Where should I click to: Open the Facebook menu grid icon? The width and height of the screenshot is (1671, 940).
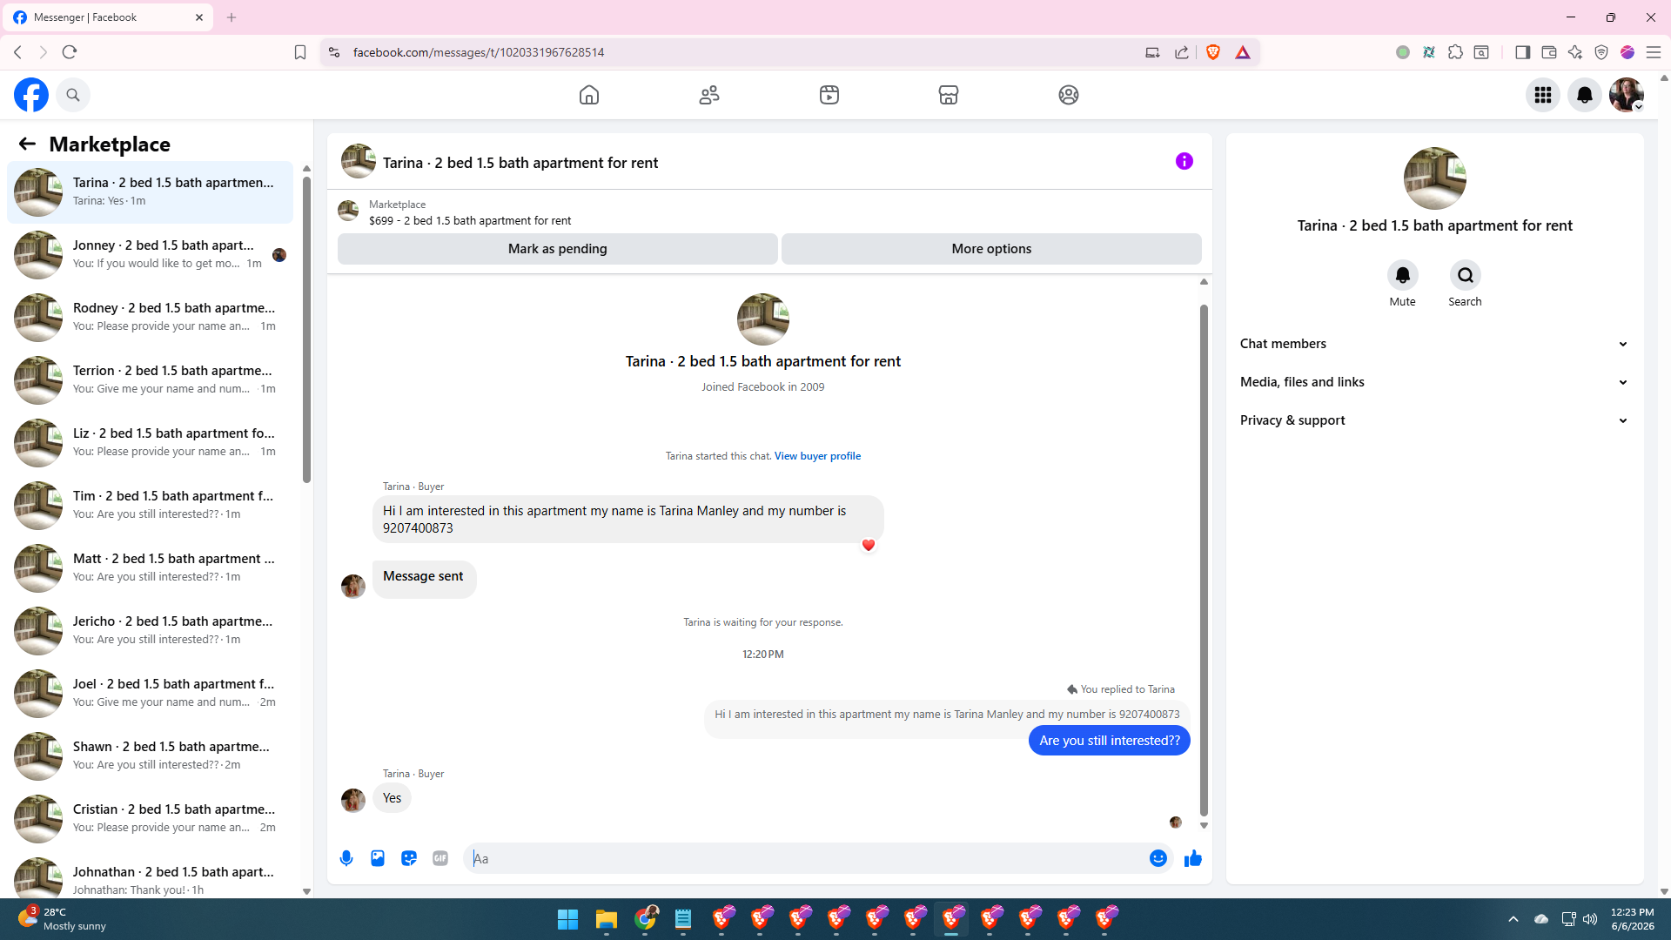(x=1543, y=95)
